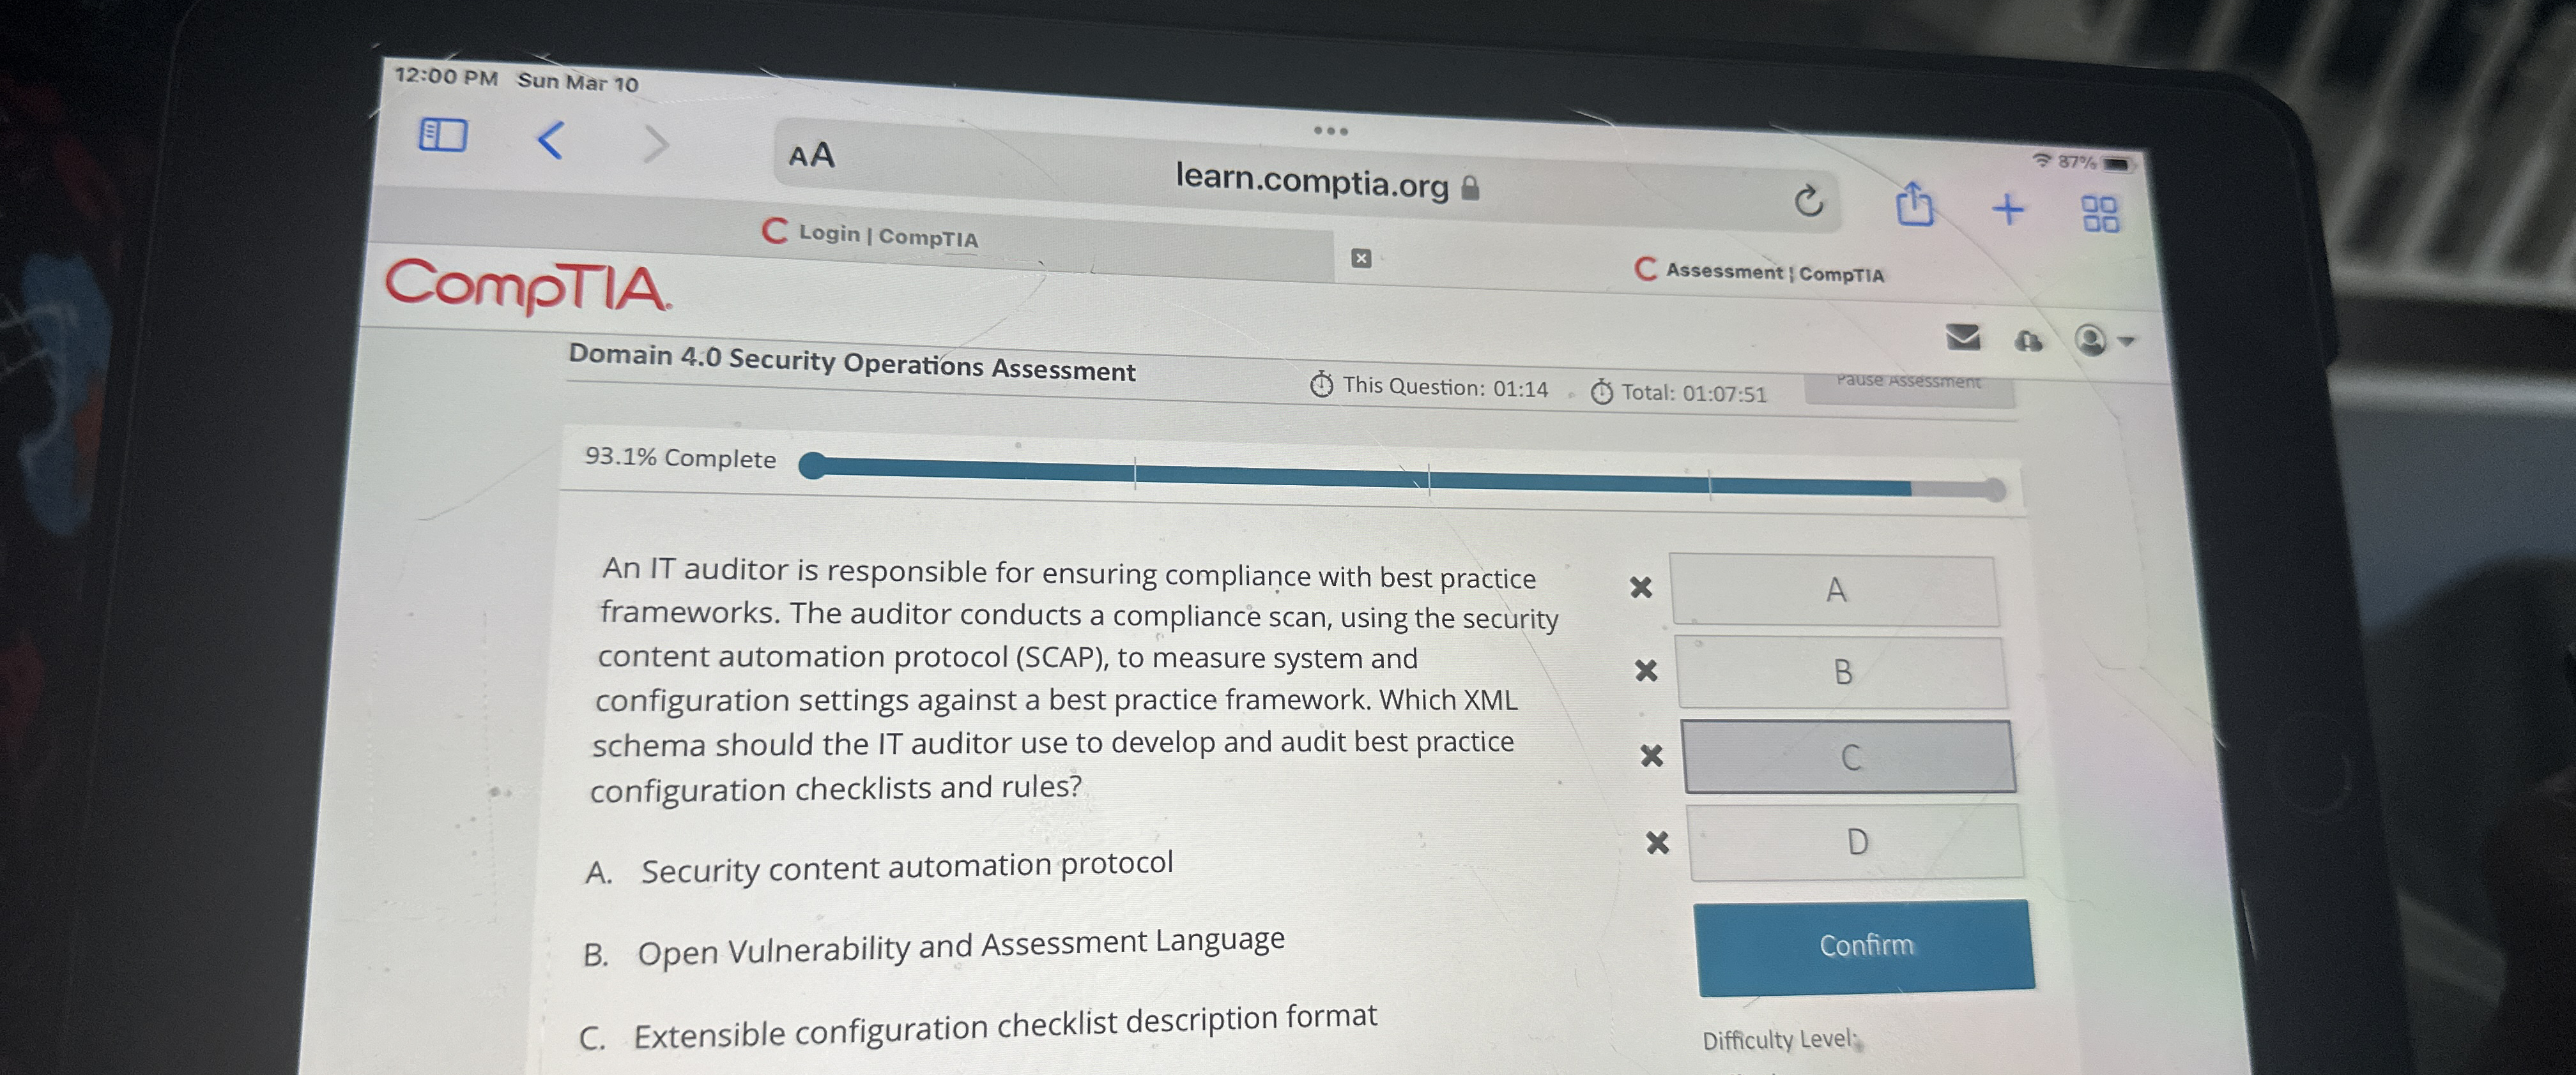The image size is (2576, 1075).
Task: Add a new tab with the plus icon
Action: tap(2007, 210)
